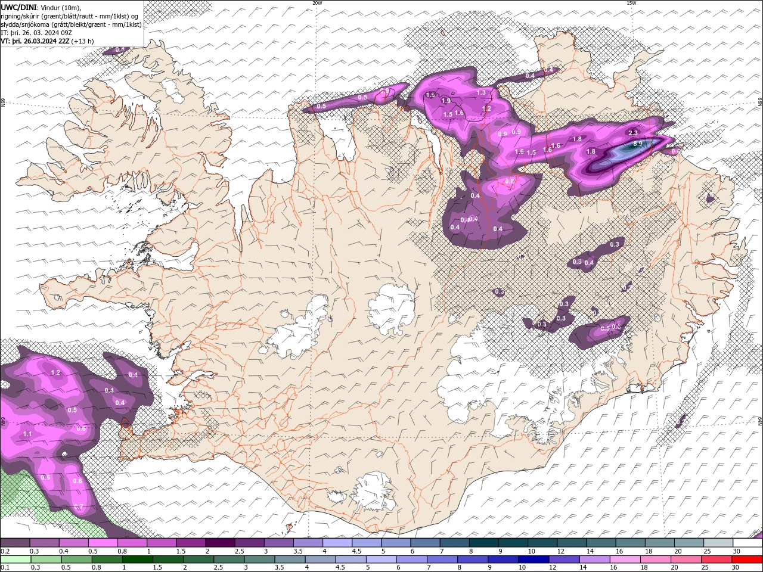Click the 15W longitude label

click(x=631, y=3)
